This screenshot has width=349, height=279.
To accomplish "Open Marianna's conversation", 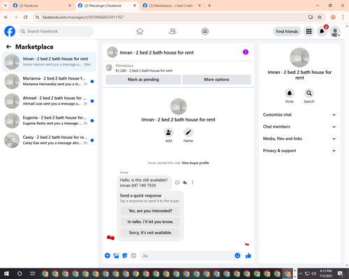I will pyautogui.click(x=49, y=82).
